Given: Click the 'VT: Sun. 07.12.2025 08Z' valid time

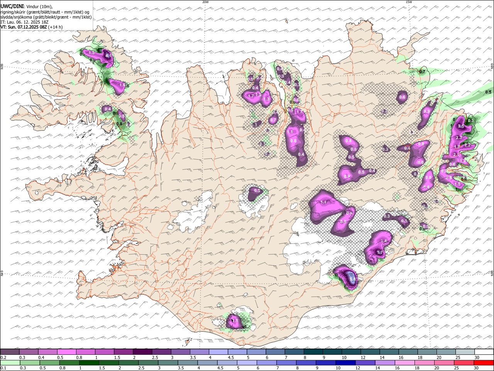Looking at the screenshot, I should [x=24, y=27].
